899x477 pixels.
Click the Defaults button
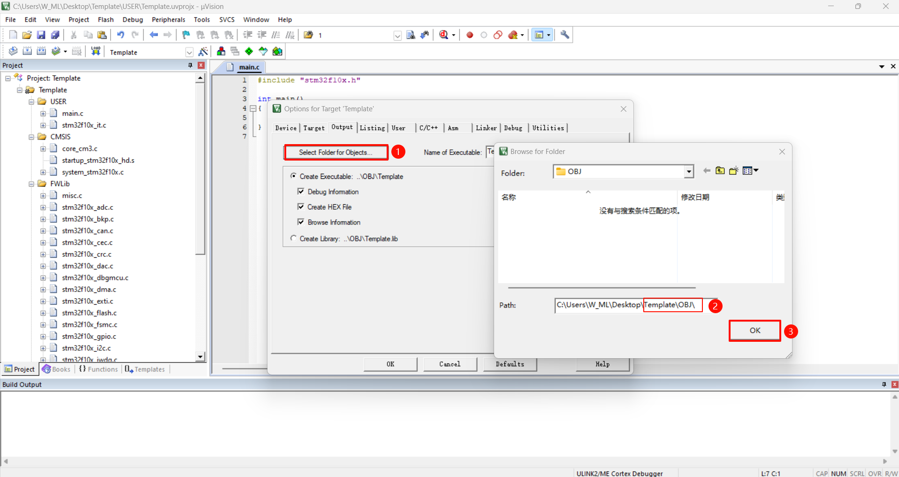(x=510, y=364)
